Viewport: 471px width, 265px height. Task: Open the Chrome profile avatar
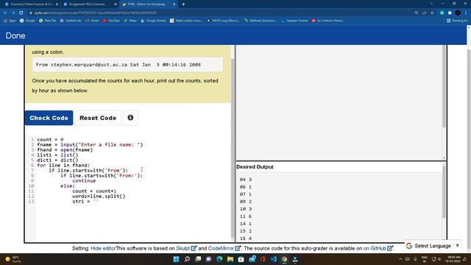pyautogui.click(x=458, y=13)
